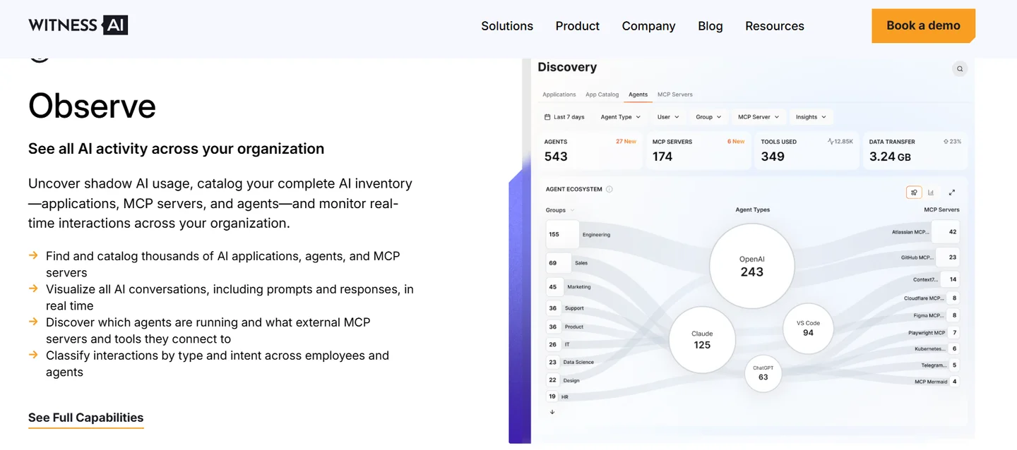
Task: Select the Atlassian MCP server row
Action: pyautogui.click(x=926, y=231)
